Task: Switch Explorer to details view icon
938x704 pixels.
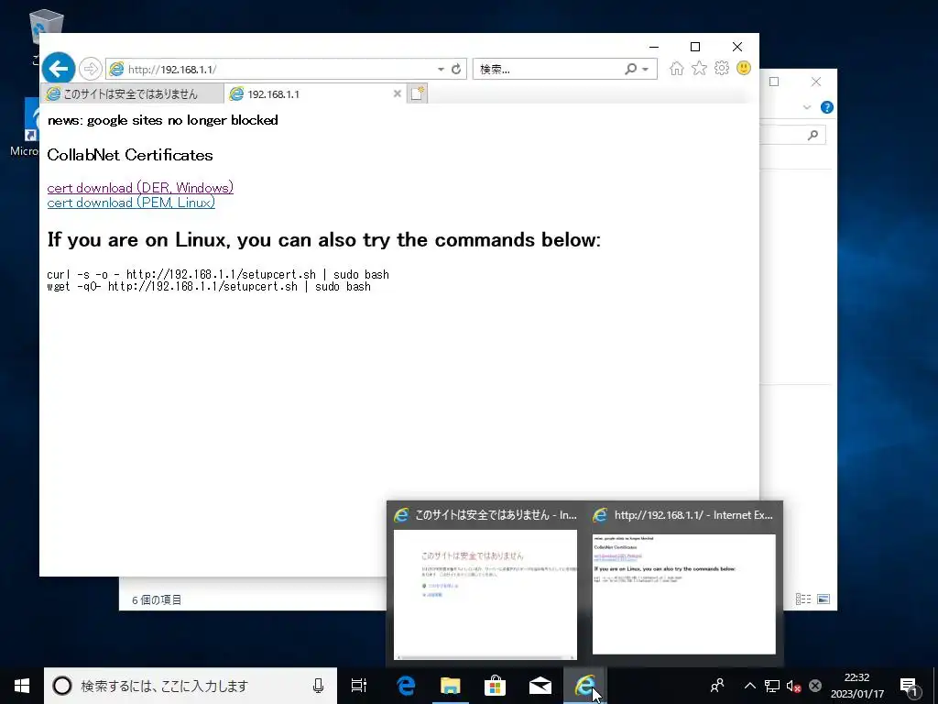Action: 803,599
